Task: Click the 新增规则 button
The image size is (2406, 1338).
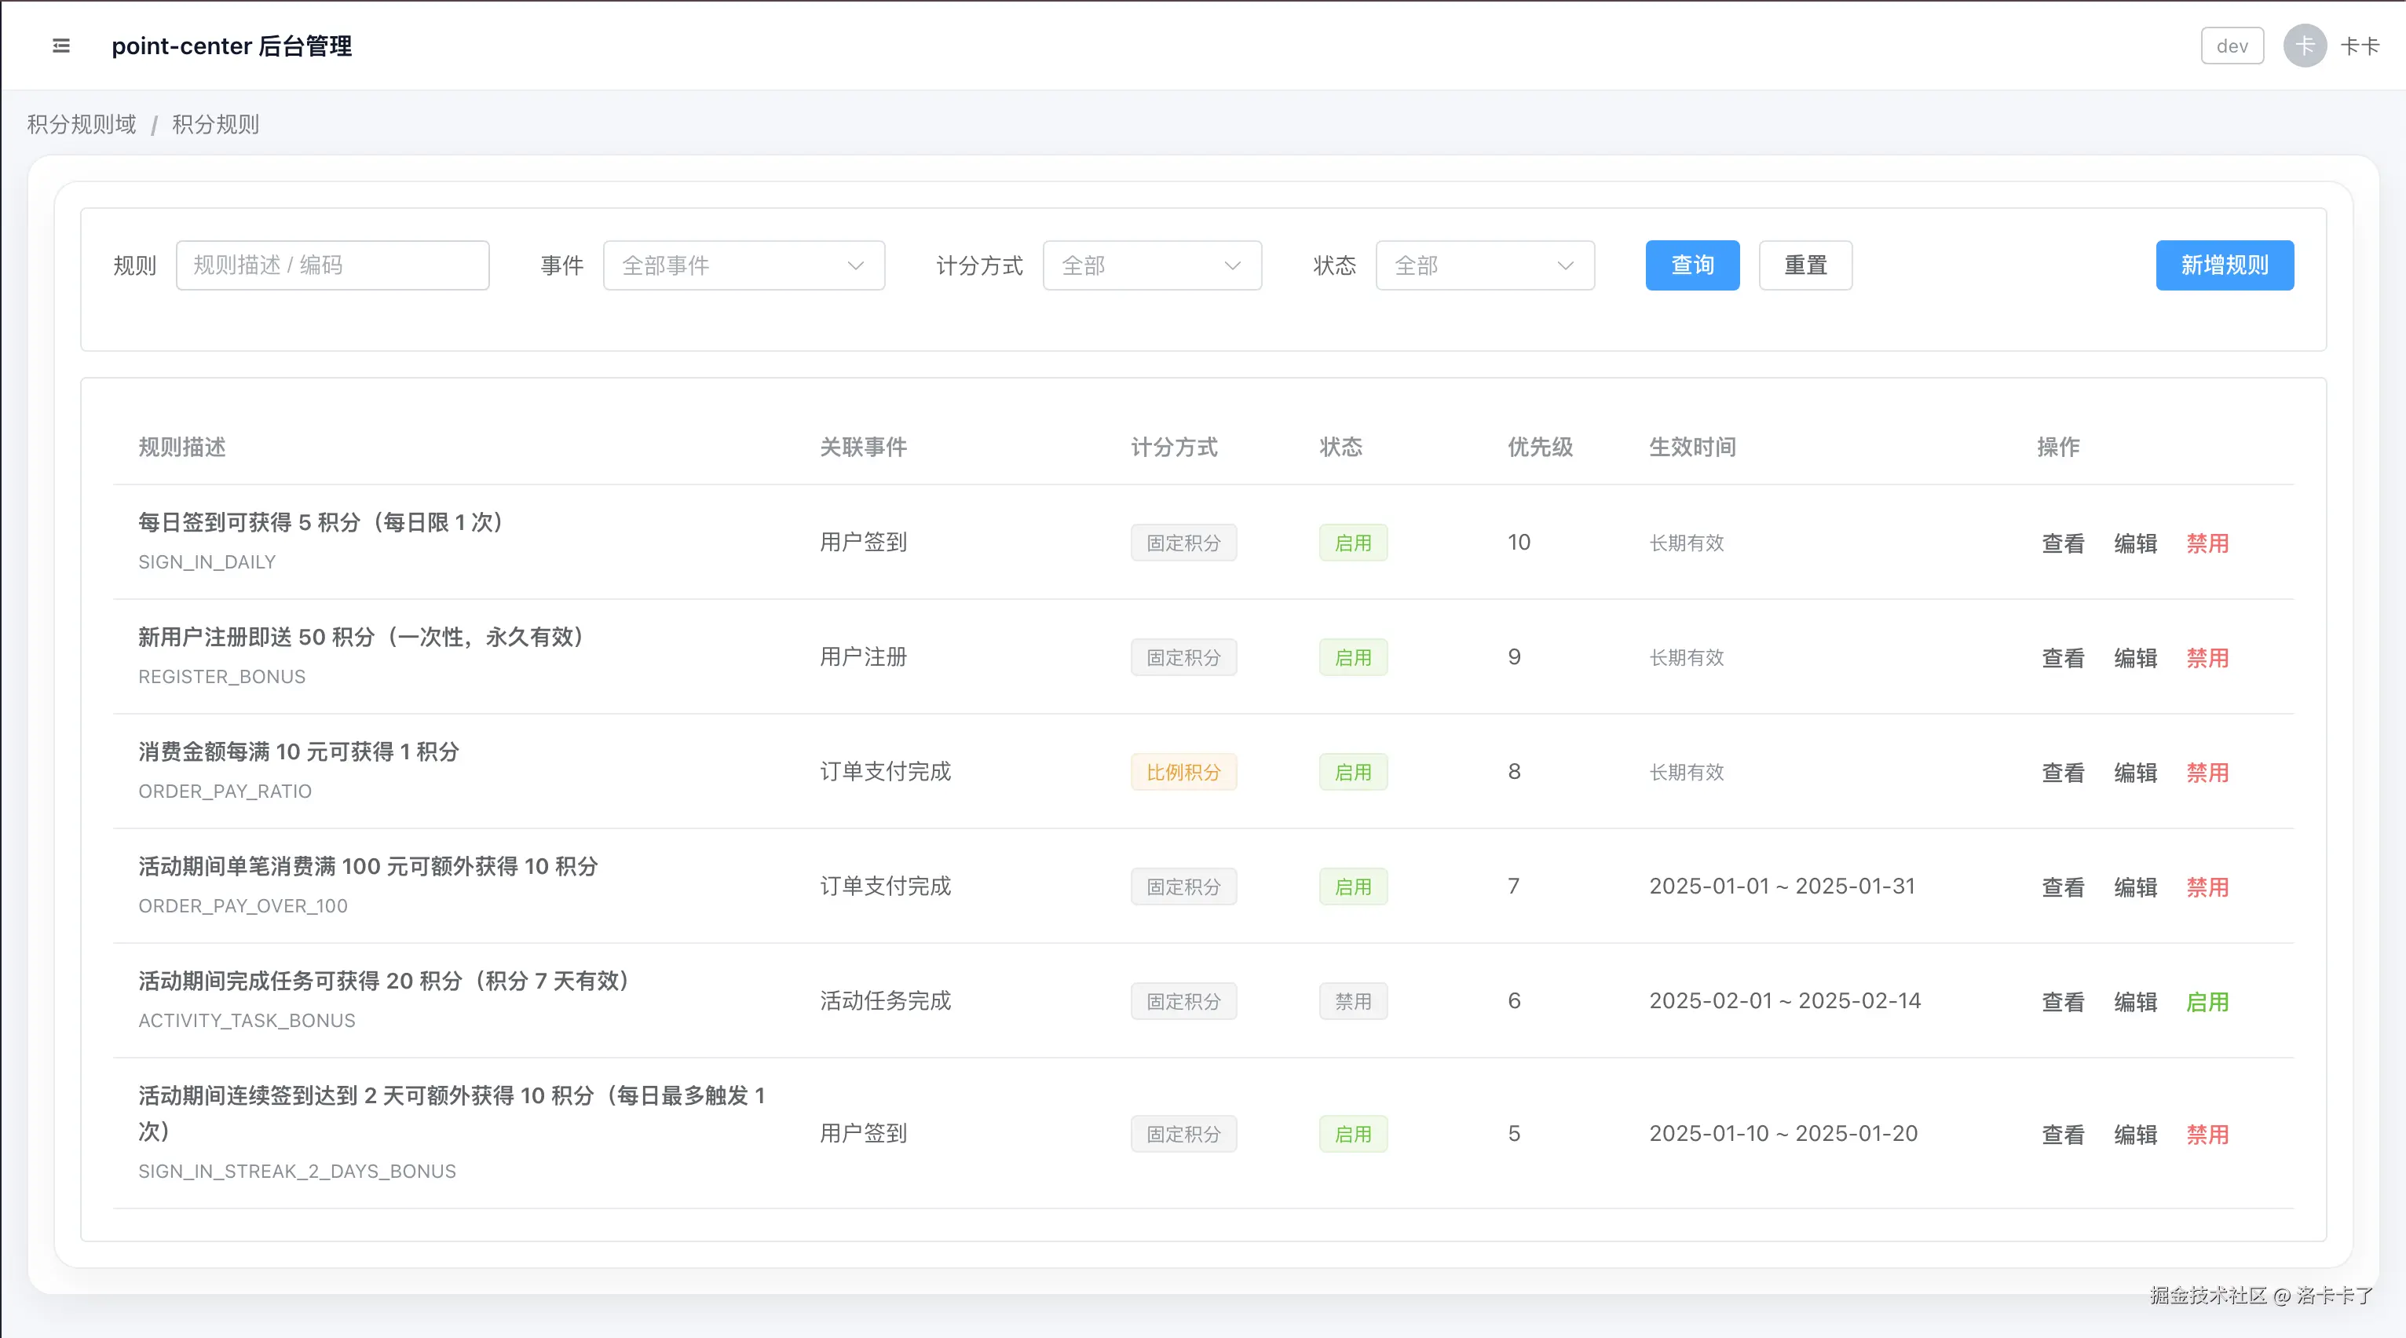Action: (2224, 265)
